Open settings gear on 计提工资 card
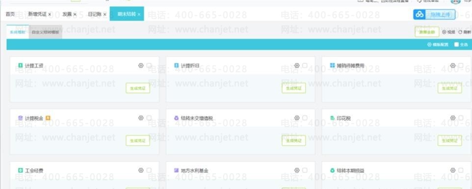 coord(141,66)
